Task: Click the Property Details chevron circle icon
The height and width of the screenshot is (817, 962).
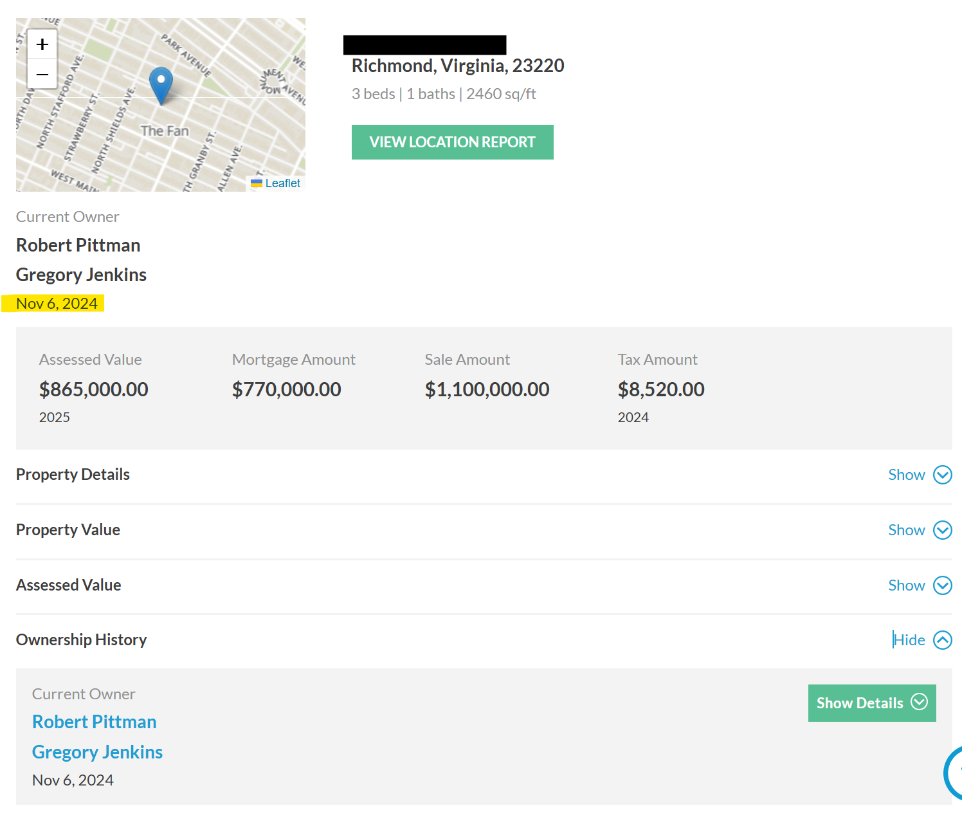Action: pyautogui.click(x=943, y=475)
